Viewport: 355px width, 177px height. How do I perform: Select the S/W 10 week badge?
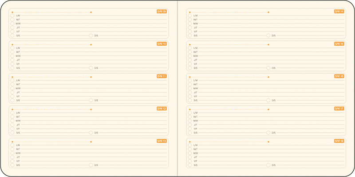[162, 44]
